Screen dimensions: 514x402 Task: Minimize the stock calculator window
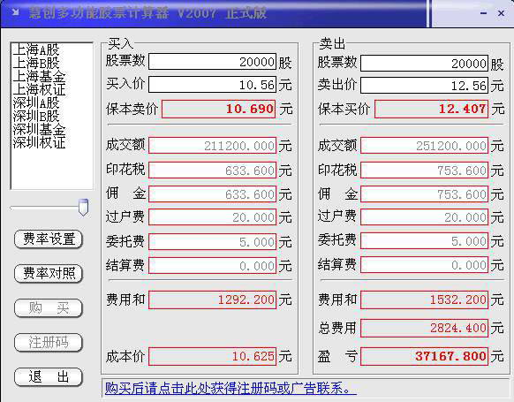pyautogui.click(x=483, y=13)
